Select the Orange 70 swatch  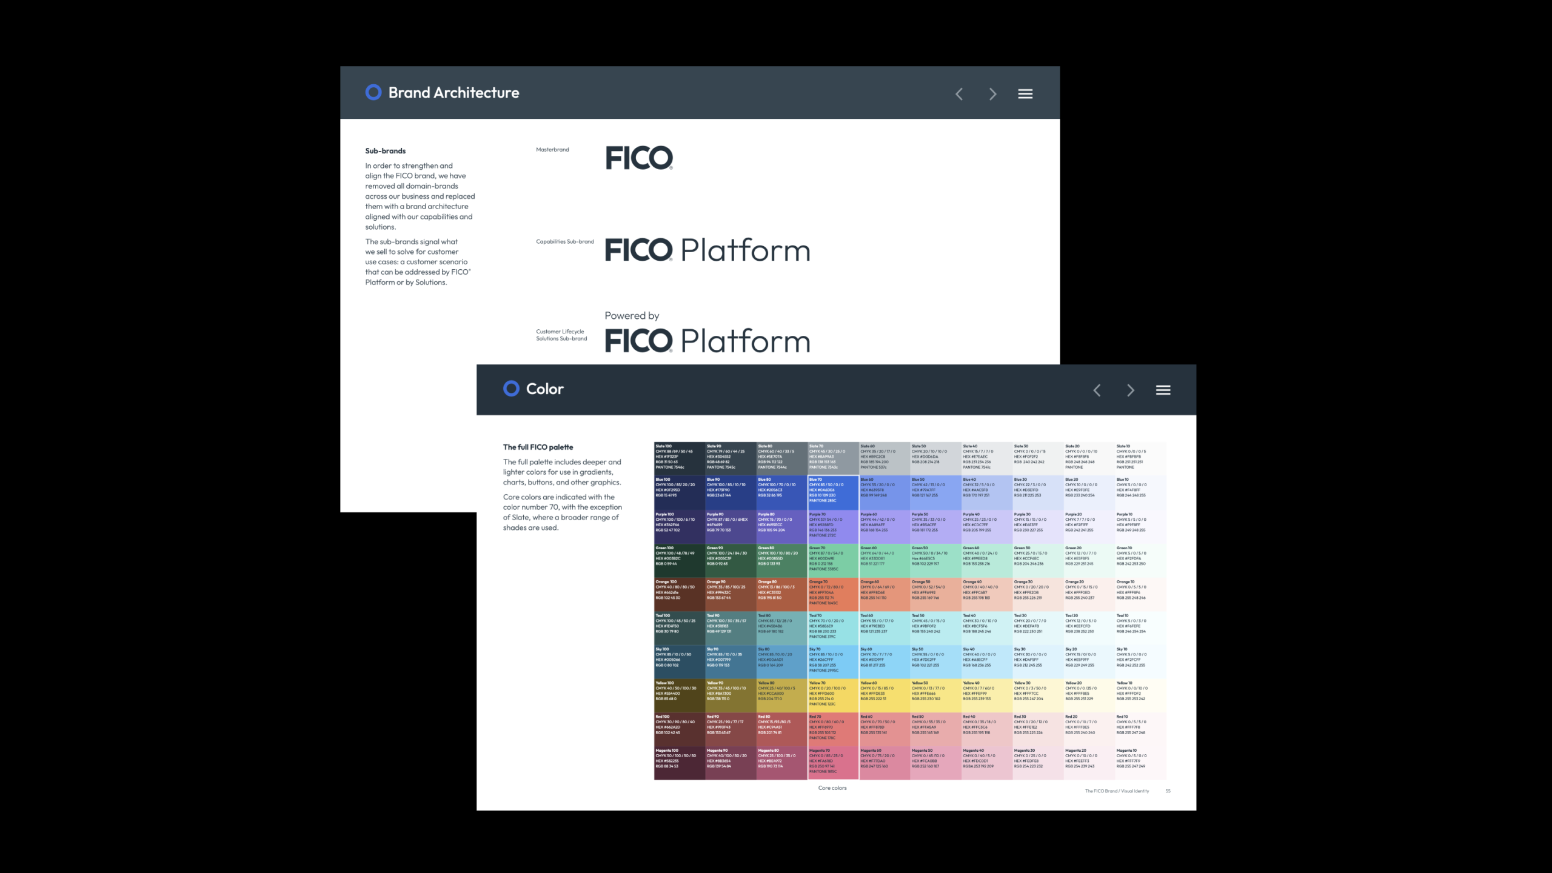coord(833,595)
